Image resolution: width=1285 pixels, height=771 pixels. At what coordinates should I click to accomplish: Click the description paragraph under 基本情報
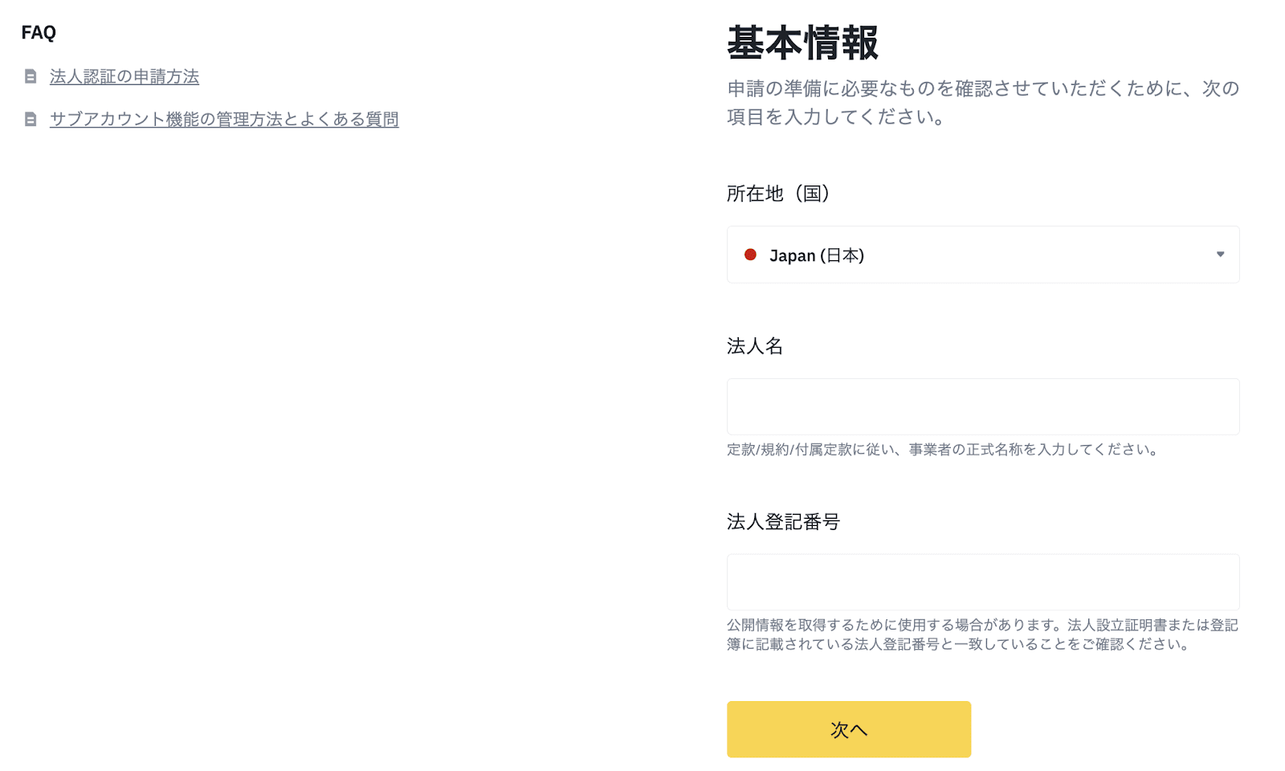(x=982, y=103)
